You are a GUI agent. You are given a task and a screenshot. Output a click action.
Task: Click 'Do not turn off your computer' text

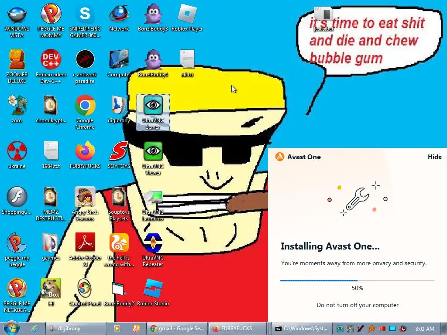[x=358, y=305]
